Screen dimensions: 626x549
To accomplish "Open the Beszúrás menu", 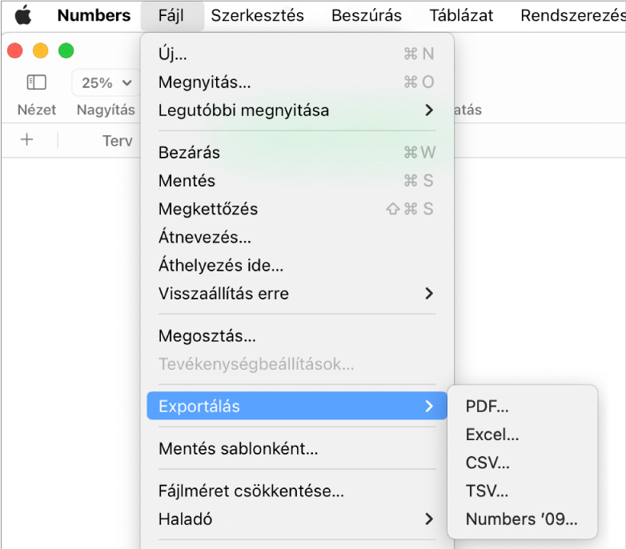I will pos(367,15).
